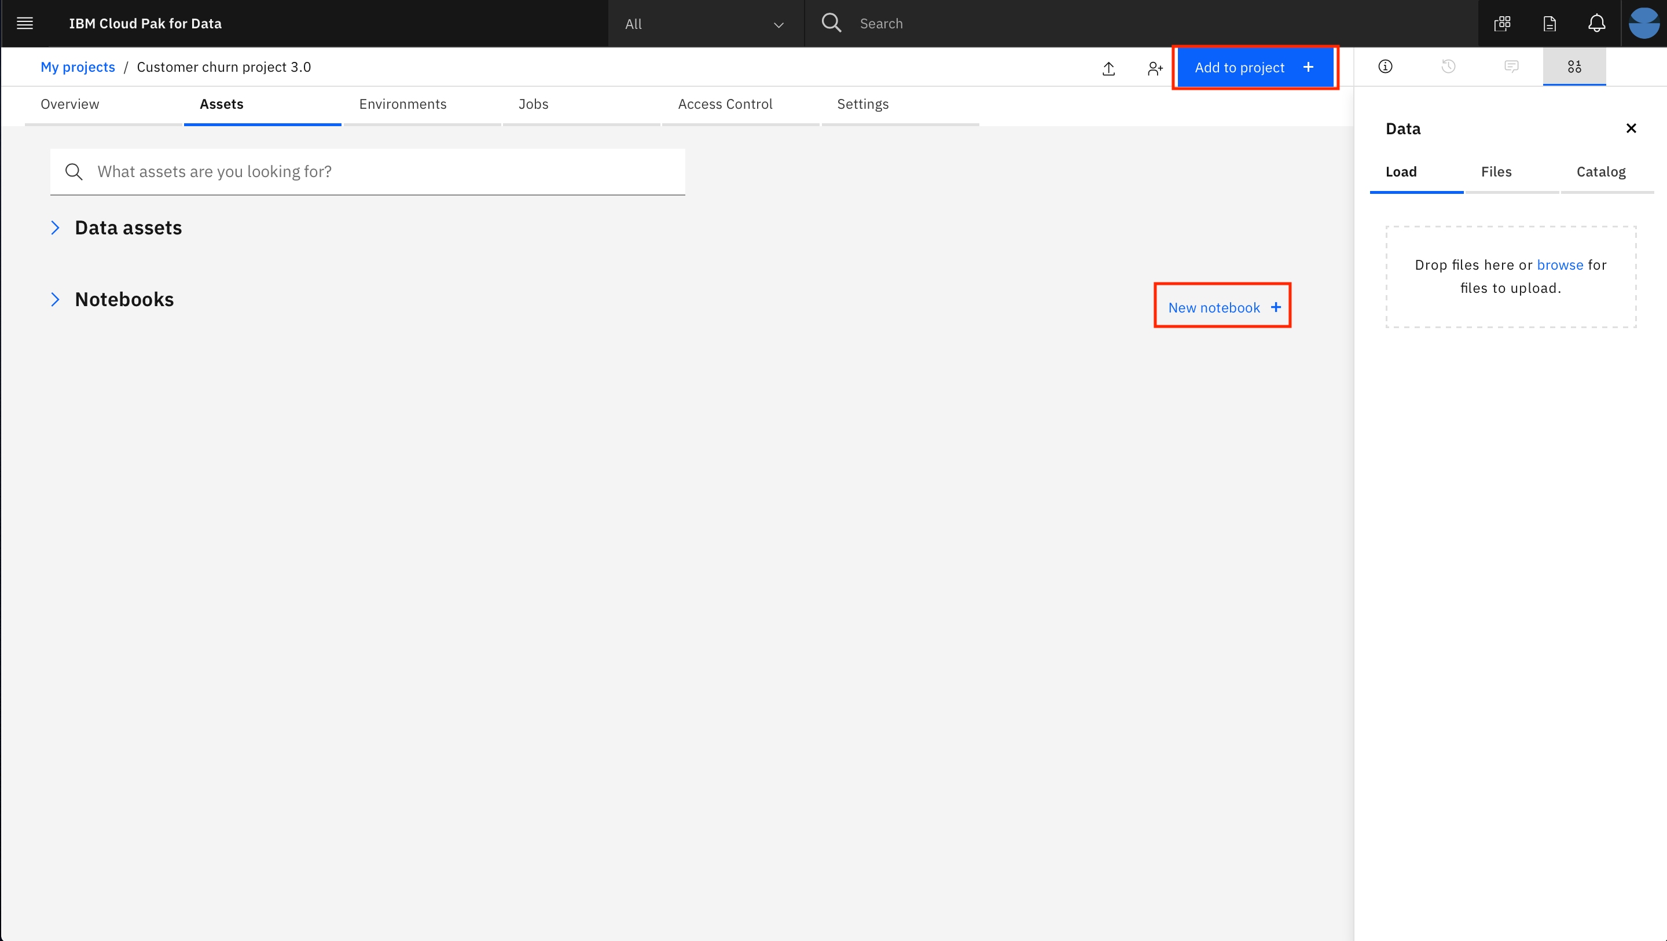Toggle the Data panel icon
The height and width of the screenshot is (941, 1667).
1574,67
